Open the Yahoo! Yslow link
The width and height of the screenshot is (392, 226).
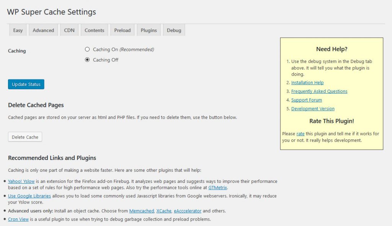[21, 181]
